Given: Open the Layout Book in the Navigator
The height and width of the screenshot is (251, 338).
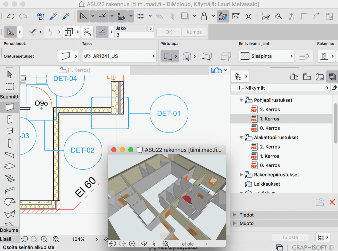Looking at the screenshot, I should (319, 77).
